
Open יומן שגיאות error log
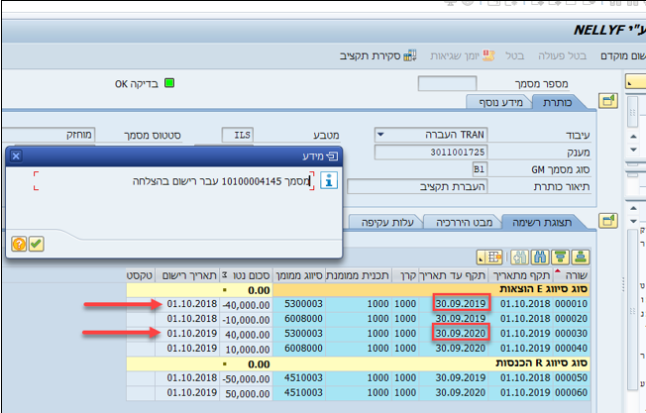(463, 55)
